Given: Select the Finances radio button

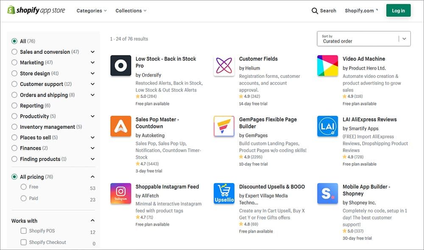Looking at the screenshot, I should click(14, 148).
